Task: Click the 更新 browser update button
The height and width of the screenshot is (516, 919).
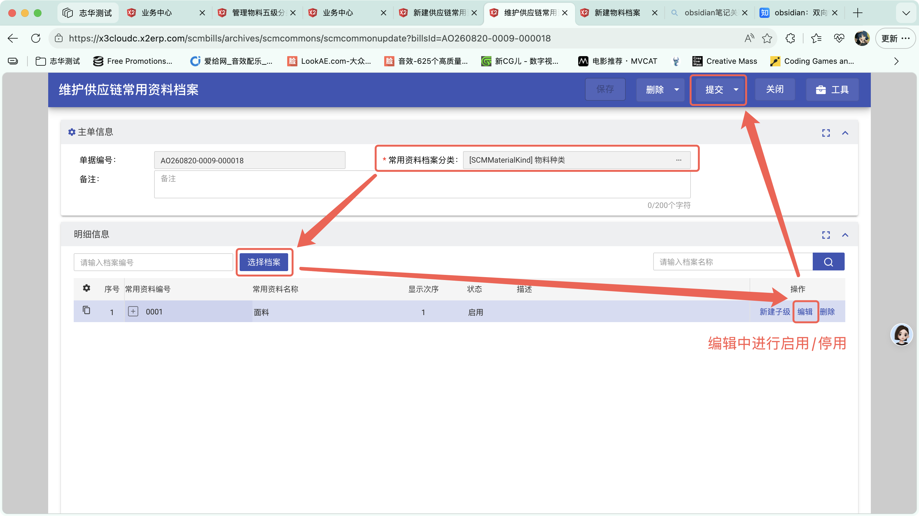Action: pyautogui.click(x=895, y=38)
